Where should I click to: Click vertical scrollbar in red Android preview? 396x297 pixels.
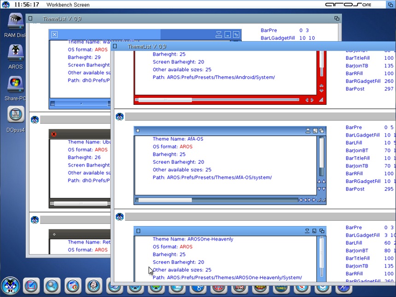pyautogui.click(x=321, y=63)
